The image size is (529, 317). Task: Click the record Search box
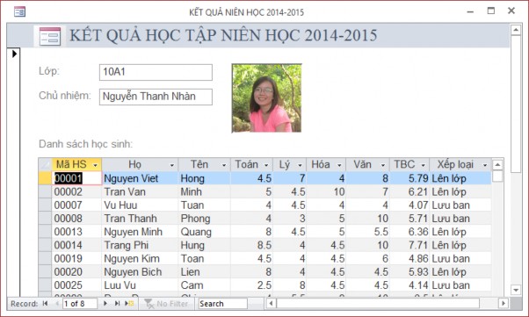tap(222, 304)
